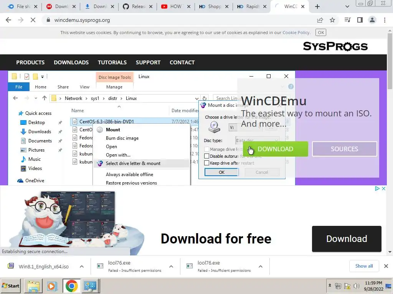Open a new browser tab
393x294 pixels.
[317, 7]
